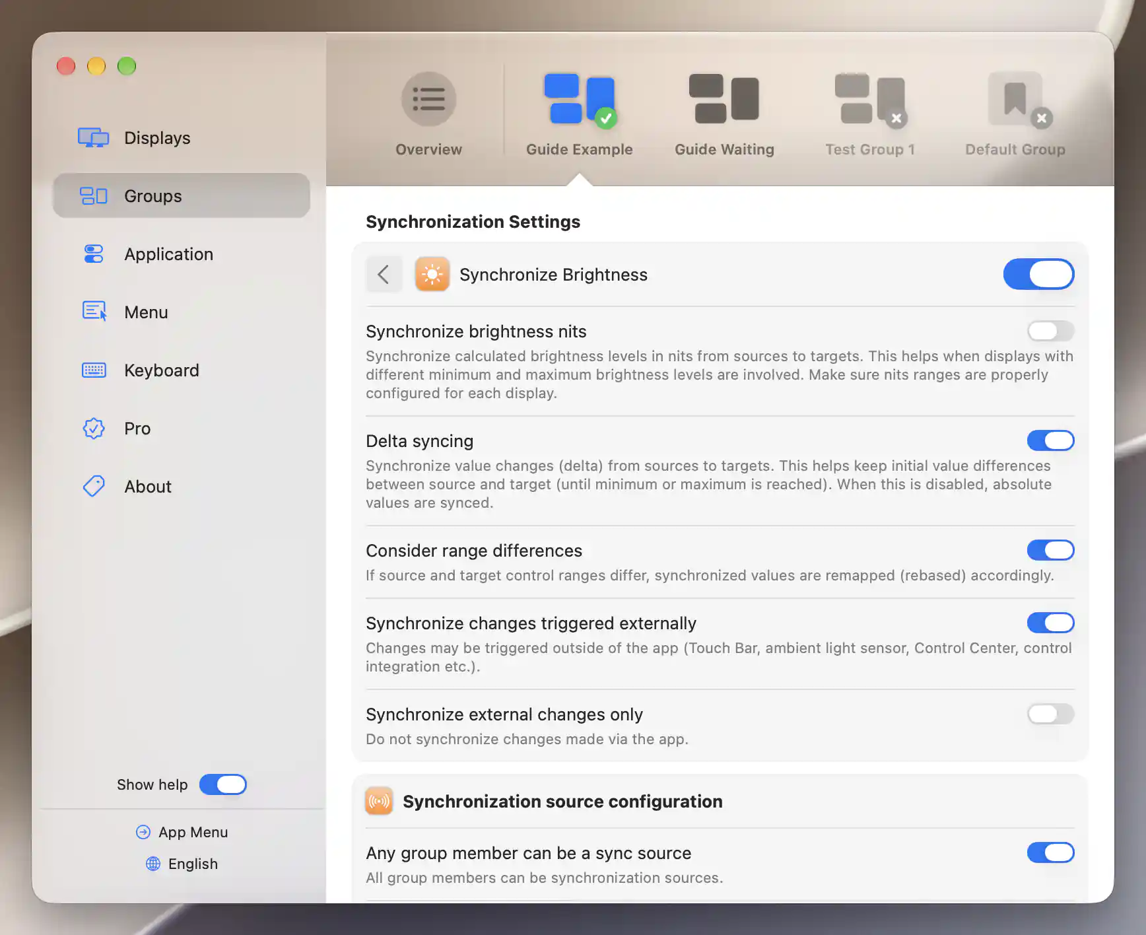Toggle Consider range differences off
This screenshot has width=1146, height=935.
click(x=1050, y=550)
